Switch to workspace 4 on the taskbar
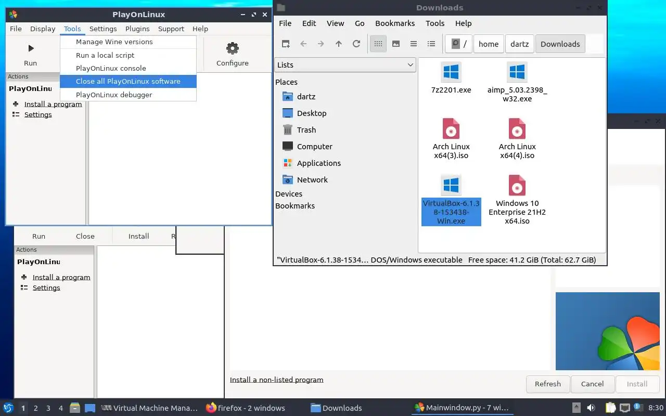Screen dimensions: 666x416 [x=61, y=408]
